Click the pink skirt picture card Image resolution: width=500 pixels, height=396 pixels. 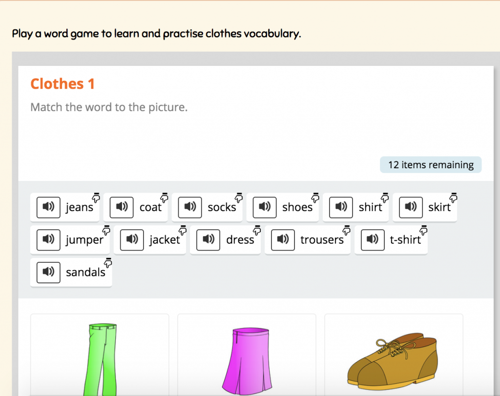point(247,355)
